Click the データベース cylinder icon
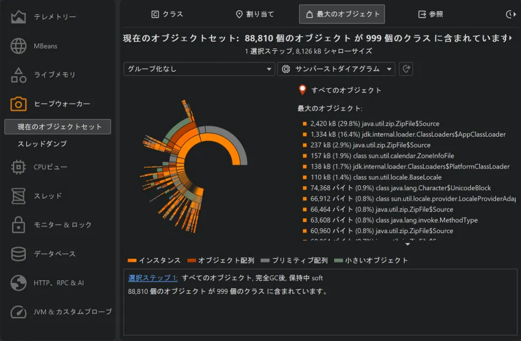The image size is (521, 341). (18, 254)
